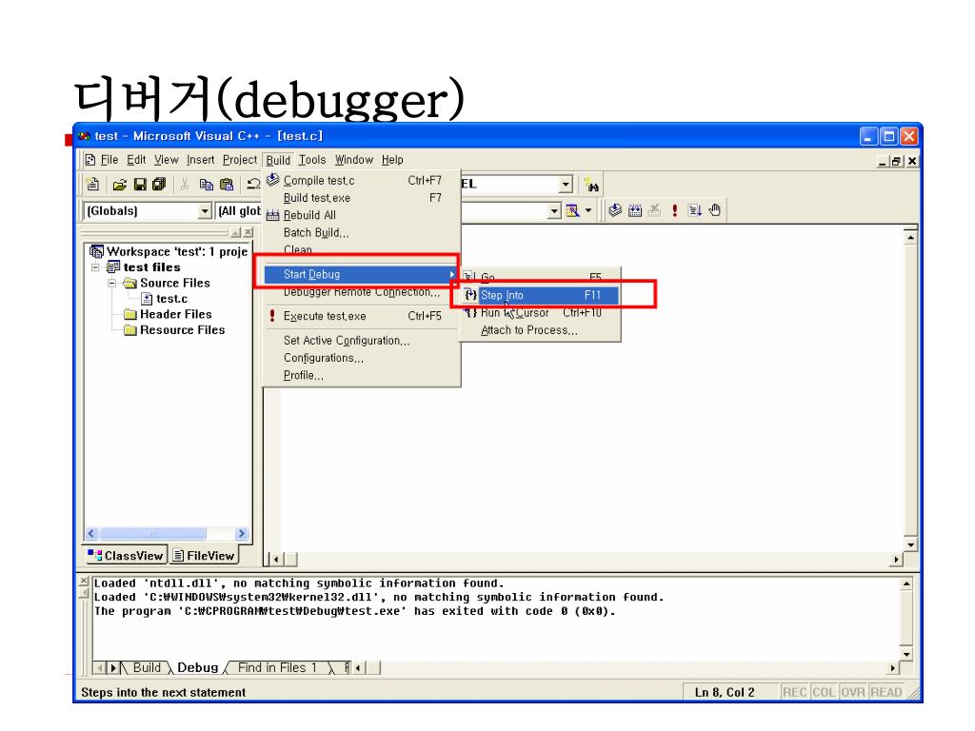
Task: Switch to the Build output tab
Action: point(147,667)
